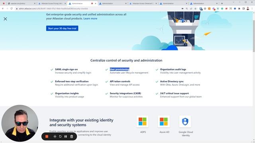Click API token controls feature text
The image size is (255, 143).
point(120,81)
